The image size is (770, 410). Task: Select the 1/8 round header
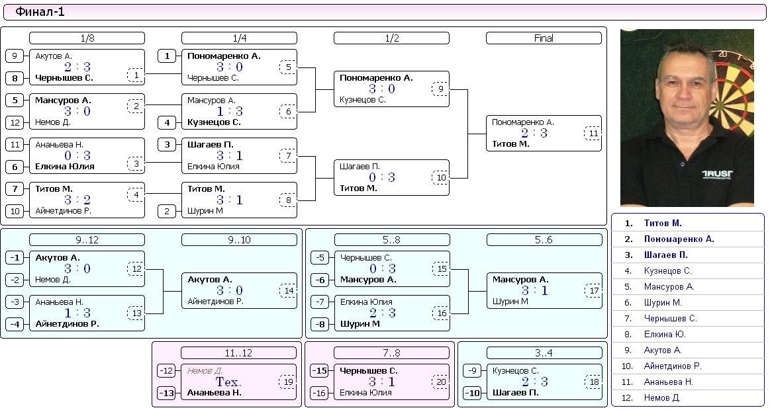(87, 38)
